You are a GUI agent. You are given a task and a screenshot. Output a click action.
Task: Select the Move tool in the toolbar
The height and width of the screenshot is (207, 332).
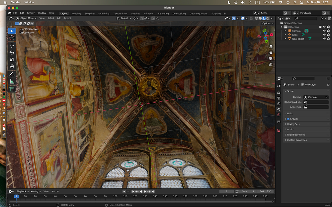pyautogui.click(x=12, y=45)
